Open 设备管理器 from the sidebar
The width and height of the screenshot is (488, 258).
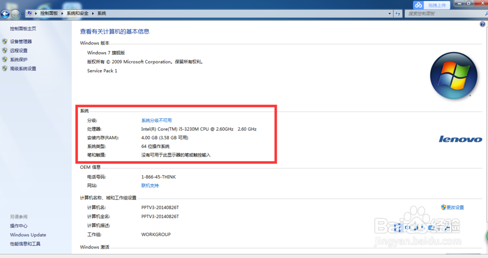(x=21, y=41)
